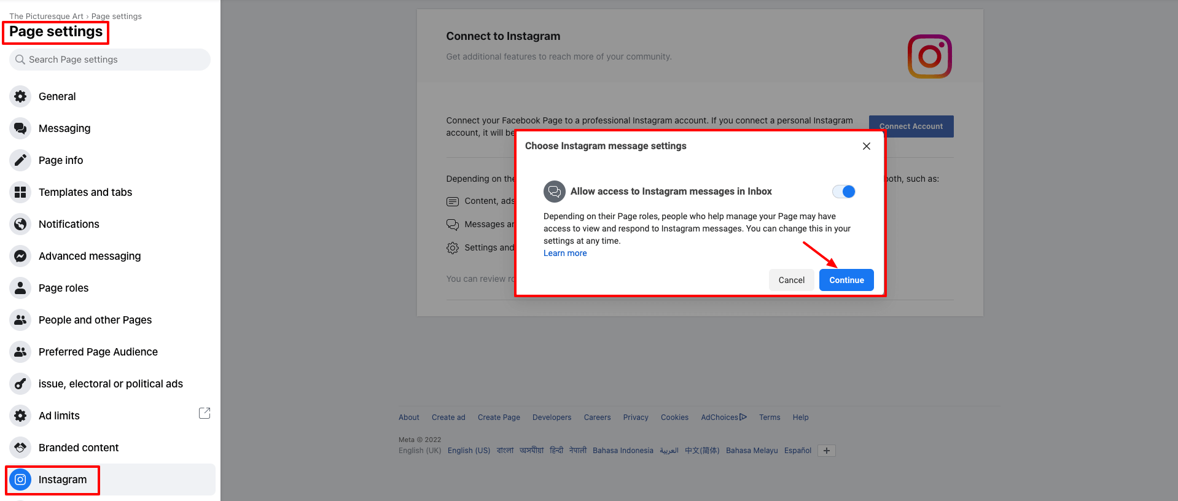Open the General settings section
Viewport: 1178px width, 501px height.
[x=110, y=96]
